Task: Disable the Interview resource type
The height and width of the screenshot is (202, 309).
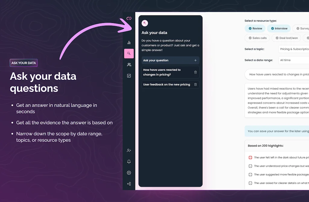Action: (279, 28)
